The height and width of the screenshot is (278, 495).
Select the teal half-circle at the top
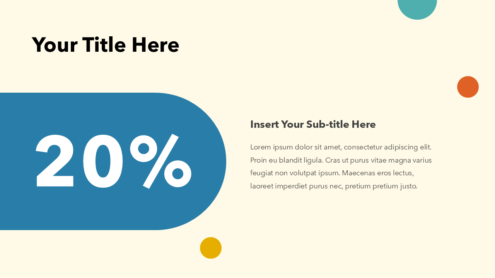pos(417,8)
